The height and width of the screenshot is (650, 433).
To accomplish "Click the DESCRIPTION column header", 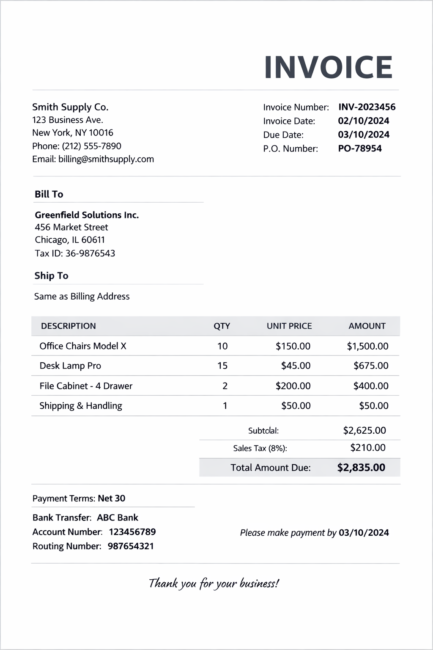I will coord(68,326).
